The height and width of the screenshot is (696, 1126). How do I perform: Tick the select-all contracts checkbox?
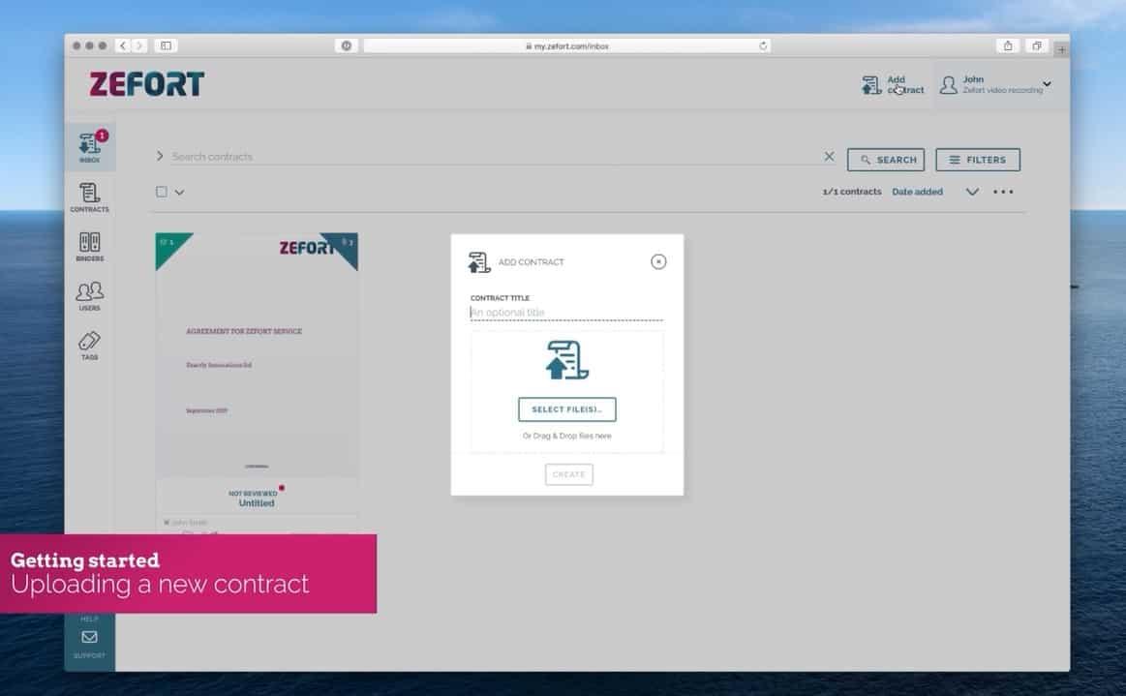[x=161, y=191]
